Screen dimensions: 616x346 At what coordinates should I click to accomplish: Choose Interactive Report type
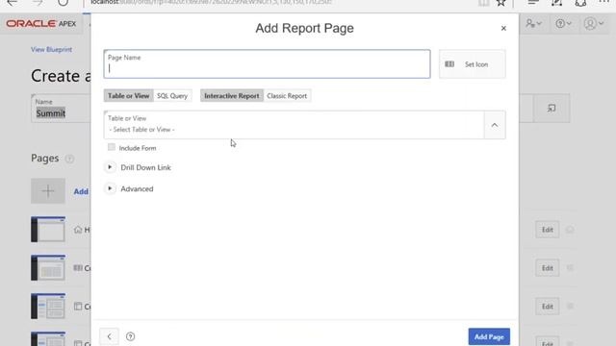[231, 96]
